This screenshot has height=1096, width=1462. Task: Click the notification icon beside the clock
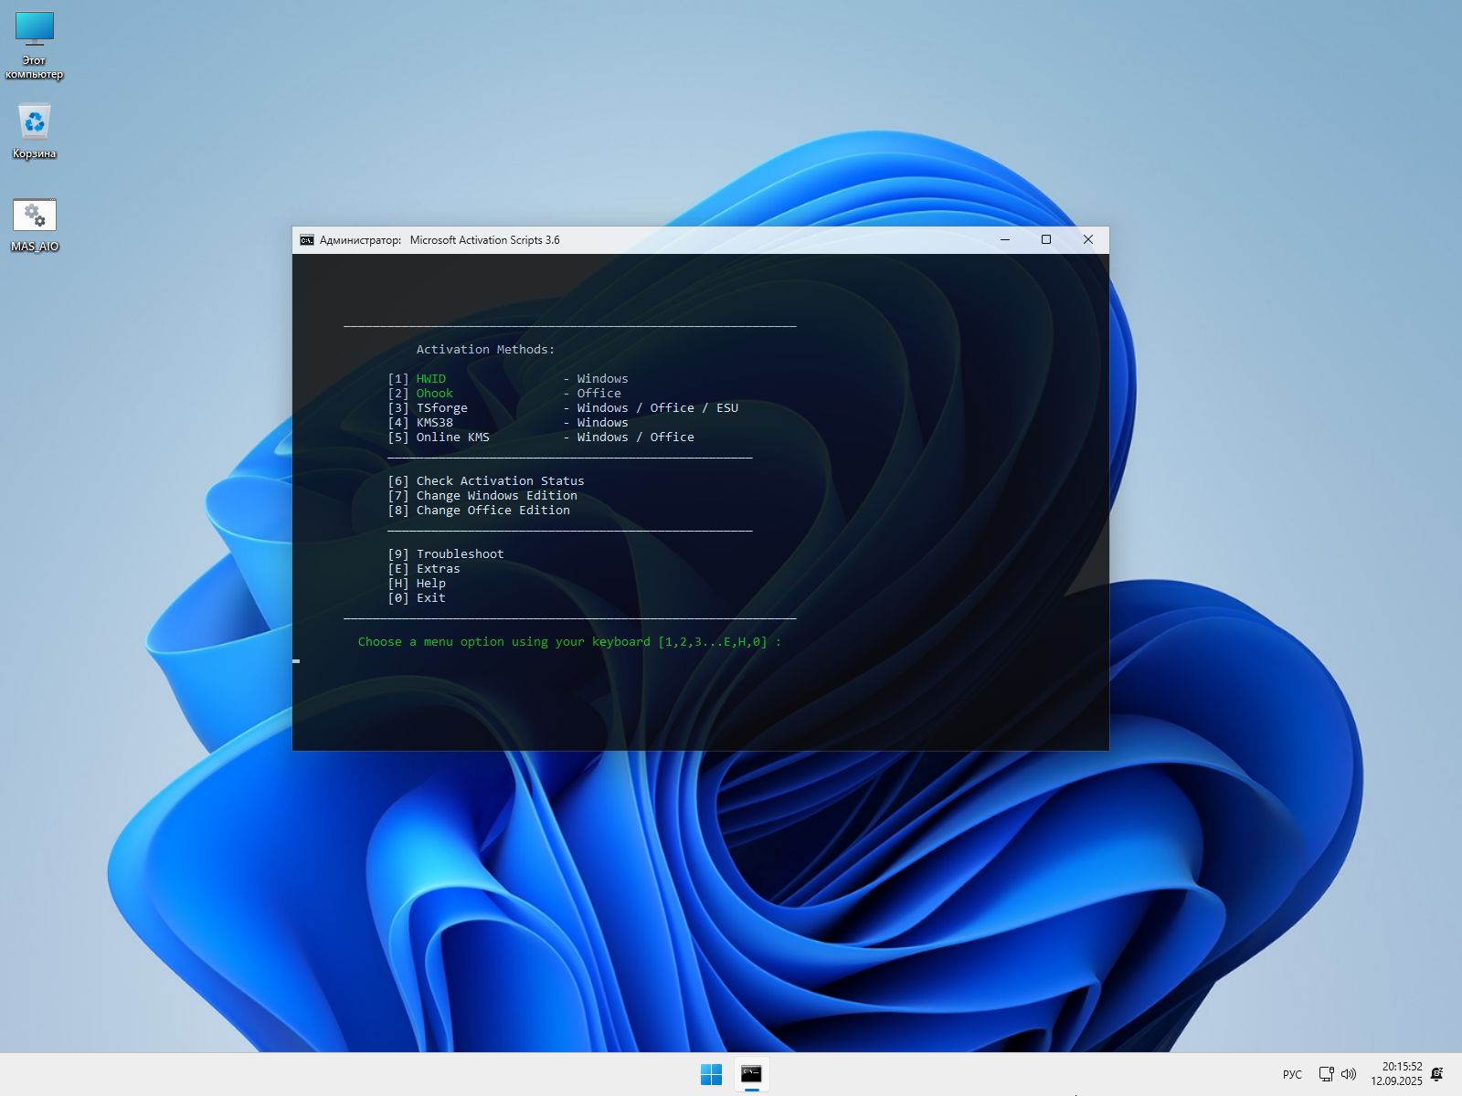(1436, 1074)
